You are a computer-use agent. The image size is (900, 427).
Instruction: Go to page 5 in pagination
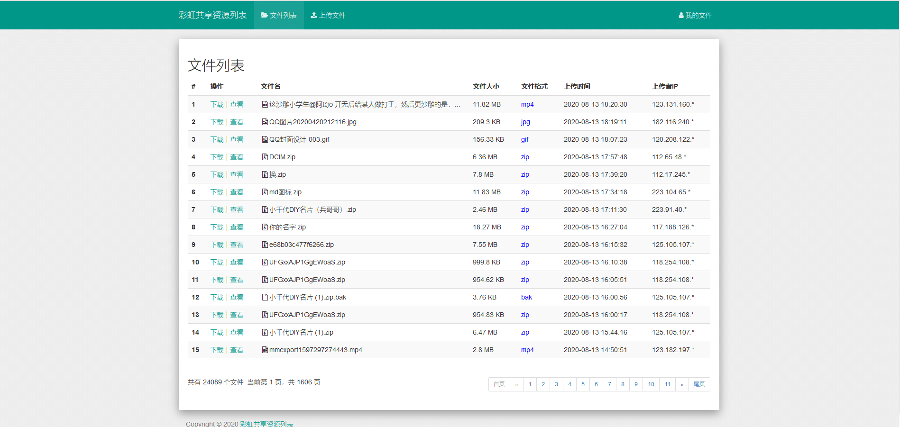pyautogui.click(x=583, y=384)
